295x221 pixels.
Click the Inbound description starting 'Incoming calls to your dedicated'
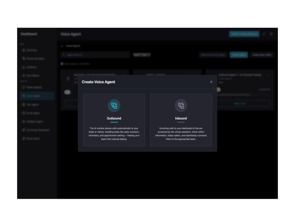tap(181, 133)
